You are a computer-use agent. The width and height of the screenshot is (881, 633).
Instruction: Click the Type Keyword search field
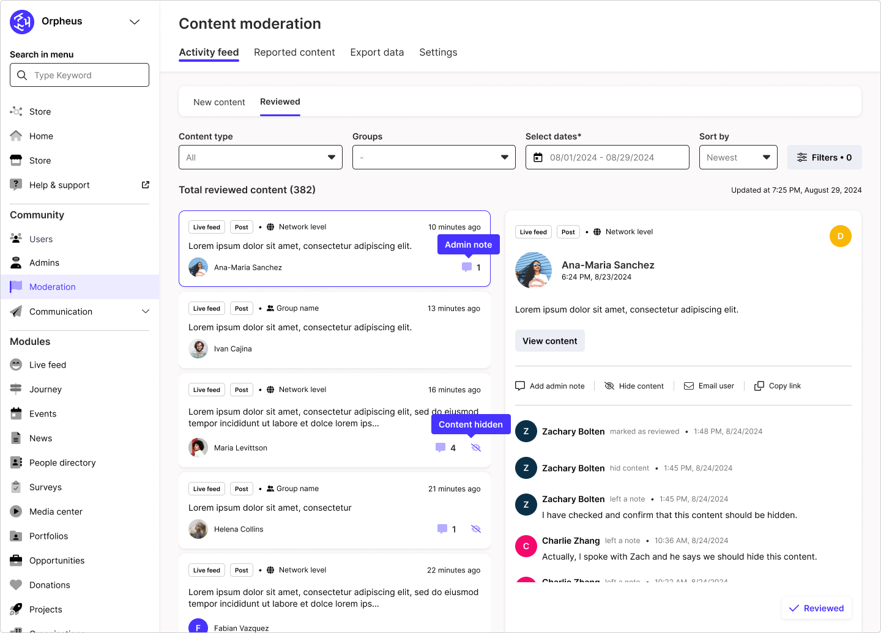(x=79, y=75)
